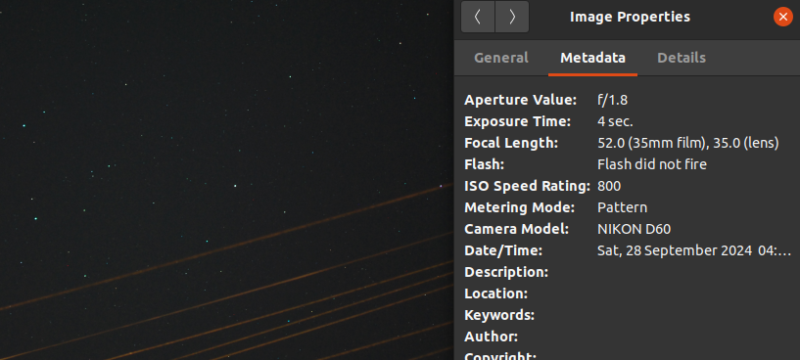The height and width of the screenshot is (360, 800).
Task: Open the Details tab
Action: click(682, 58)
